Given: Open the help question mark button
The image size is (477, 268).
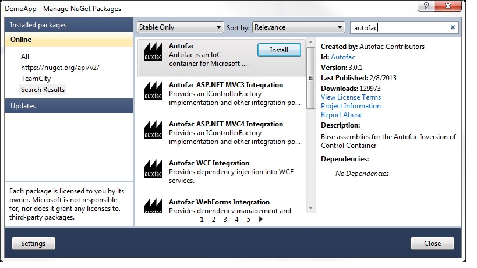Looking at the screenshot, I should click(x=426, y=6).
